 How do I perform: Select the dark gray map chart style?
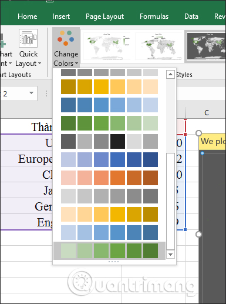pos(206,46)
